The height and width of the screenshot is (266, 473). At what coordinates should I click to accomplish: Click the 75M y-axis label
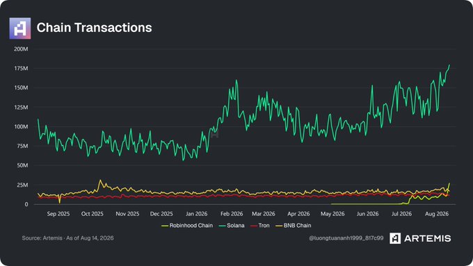22,146
